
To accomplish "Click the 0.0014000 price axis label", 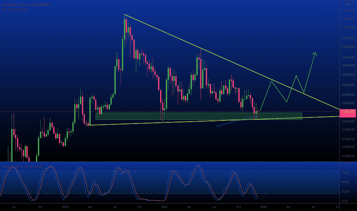I will 348,27.
